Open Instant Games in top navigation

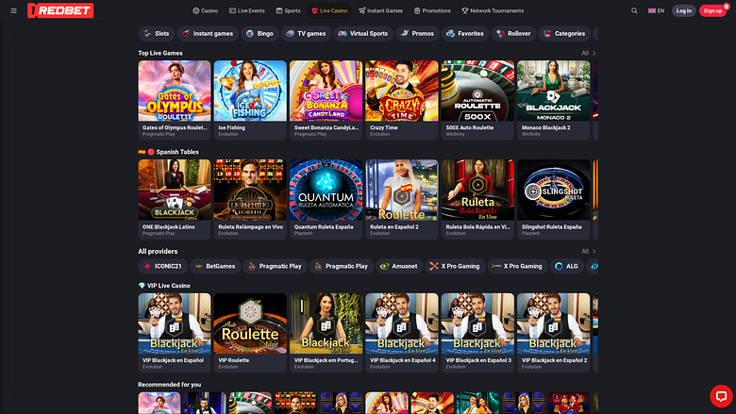[x=380, y=10]
